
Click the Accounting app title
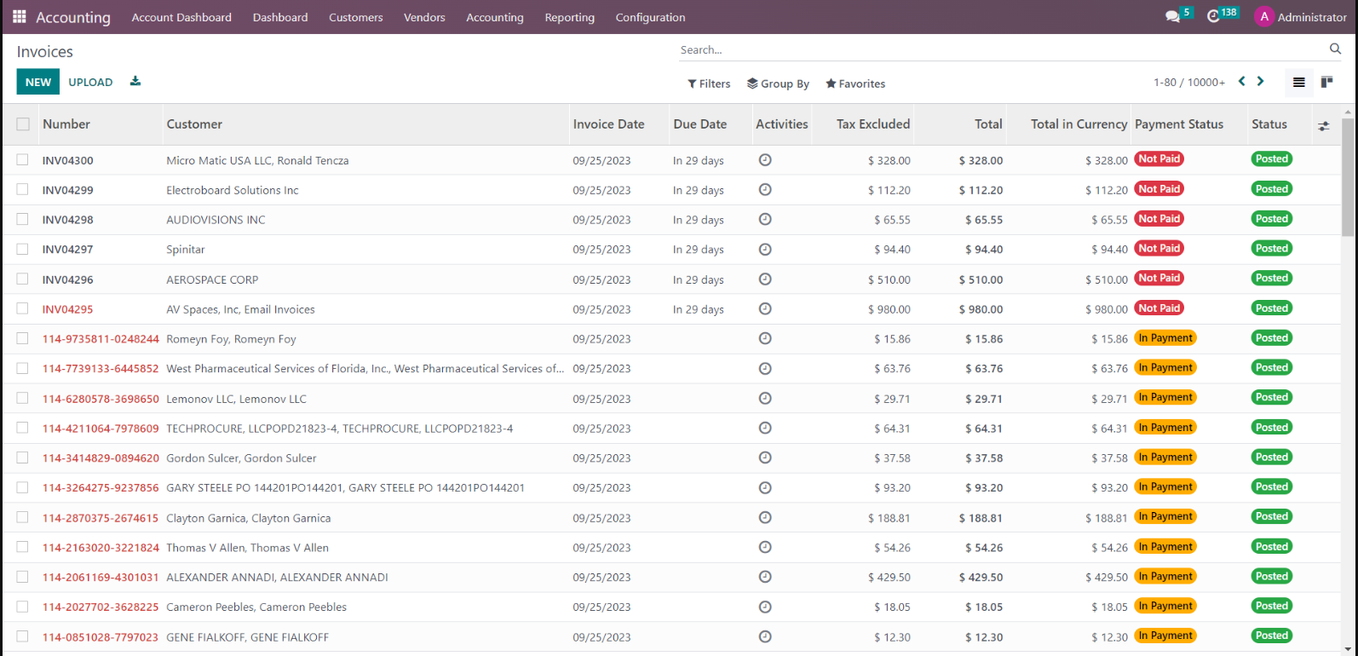click(73, 17)
